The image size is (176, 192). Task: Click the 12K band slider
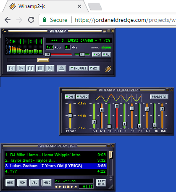(x=147, y=116)
